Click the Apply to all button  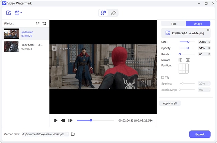[x=170, y=103]
